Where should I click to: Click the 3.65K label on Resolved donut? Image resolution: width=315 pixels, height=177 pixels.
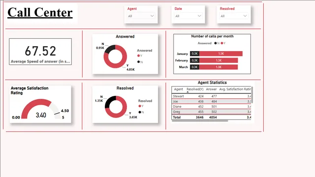click(x=133, y=117)
